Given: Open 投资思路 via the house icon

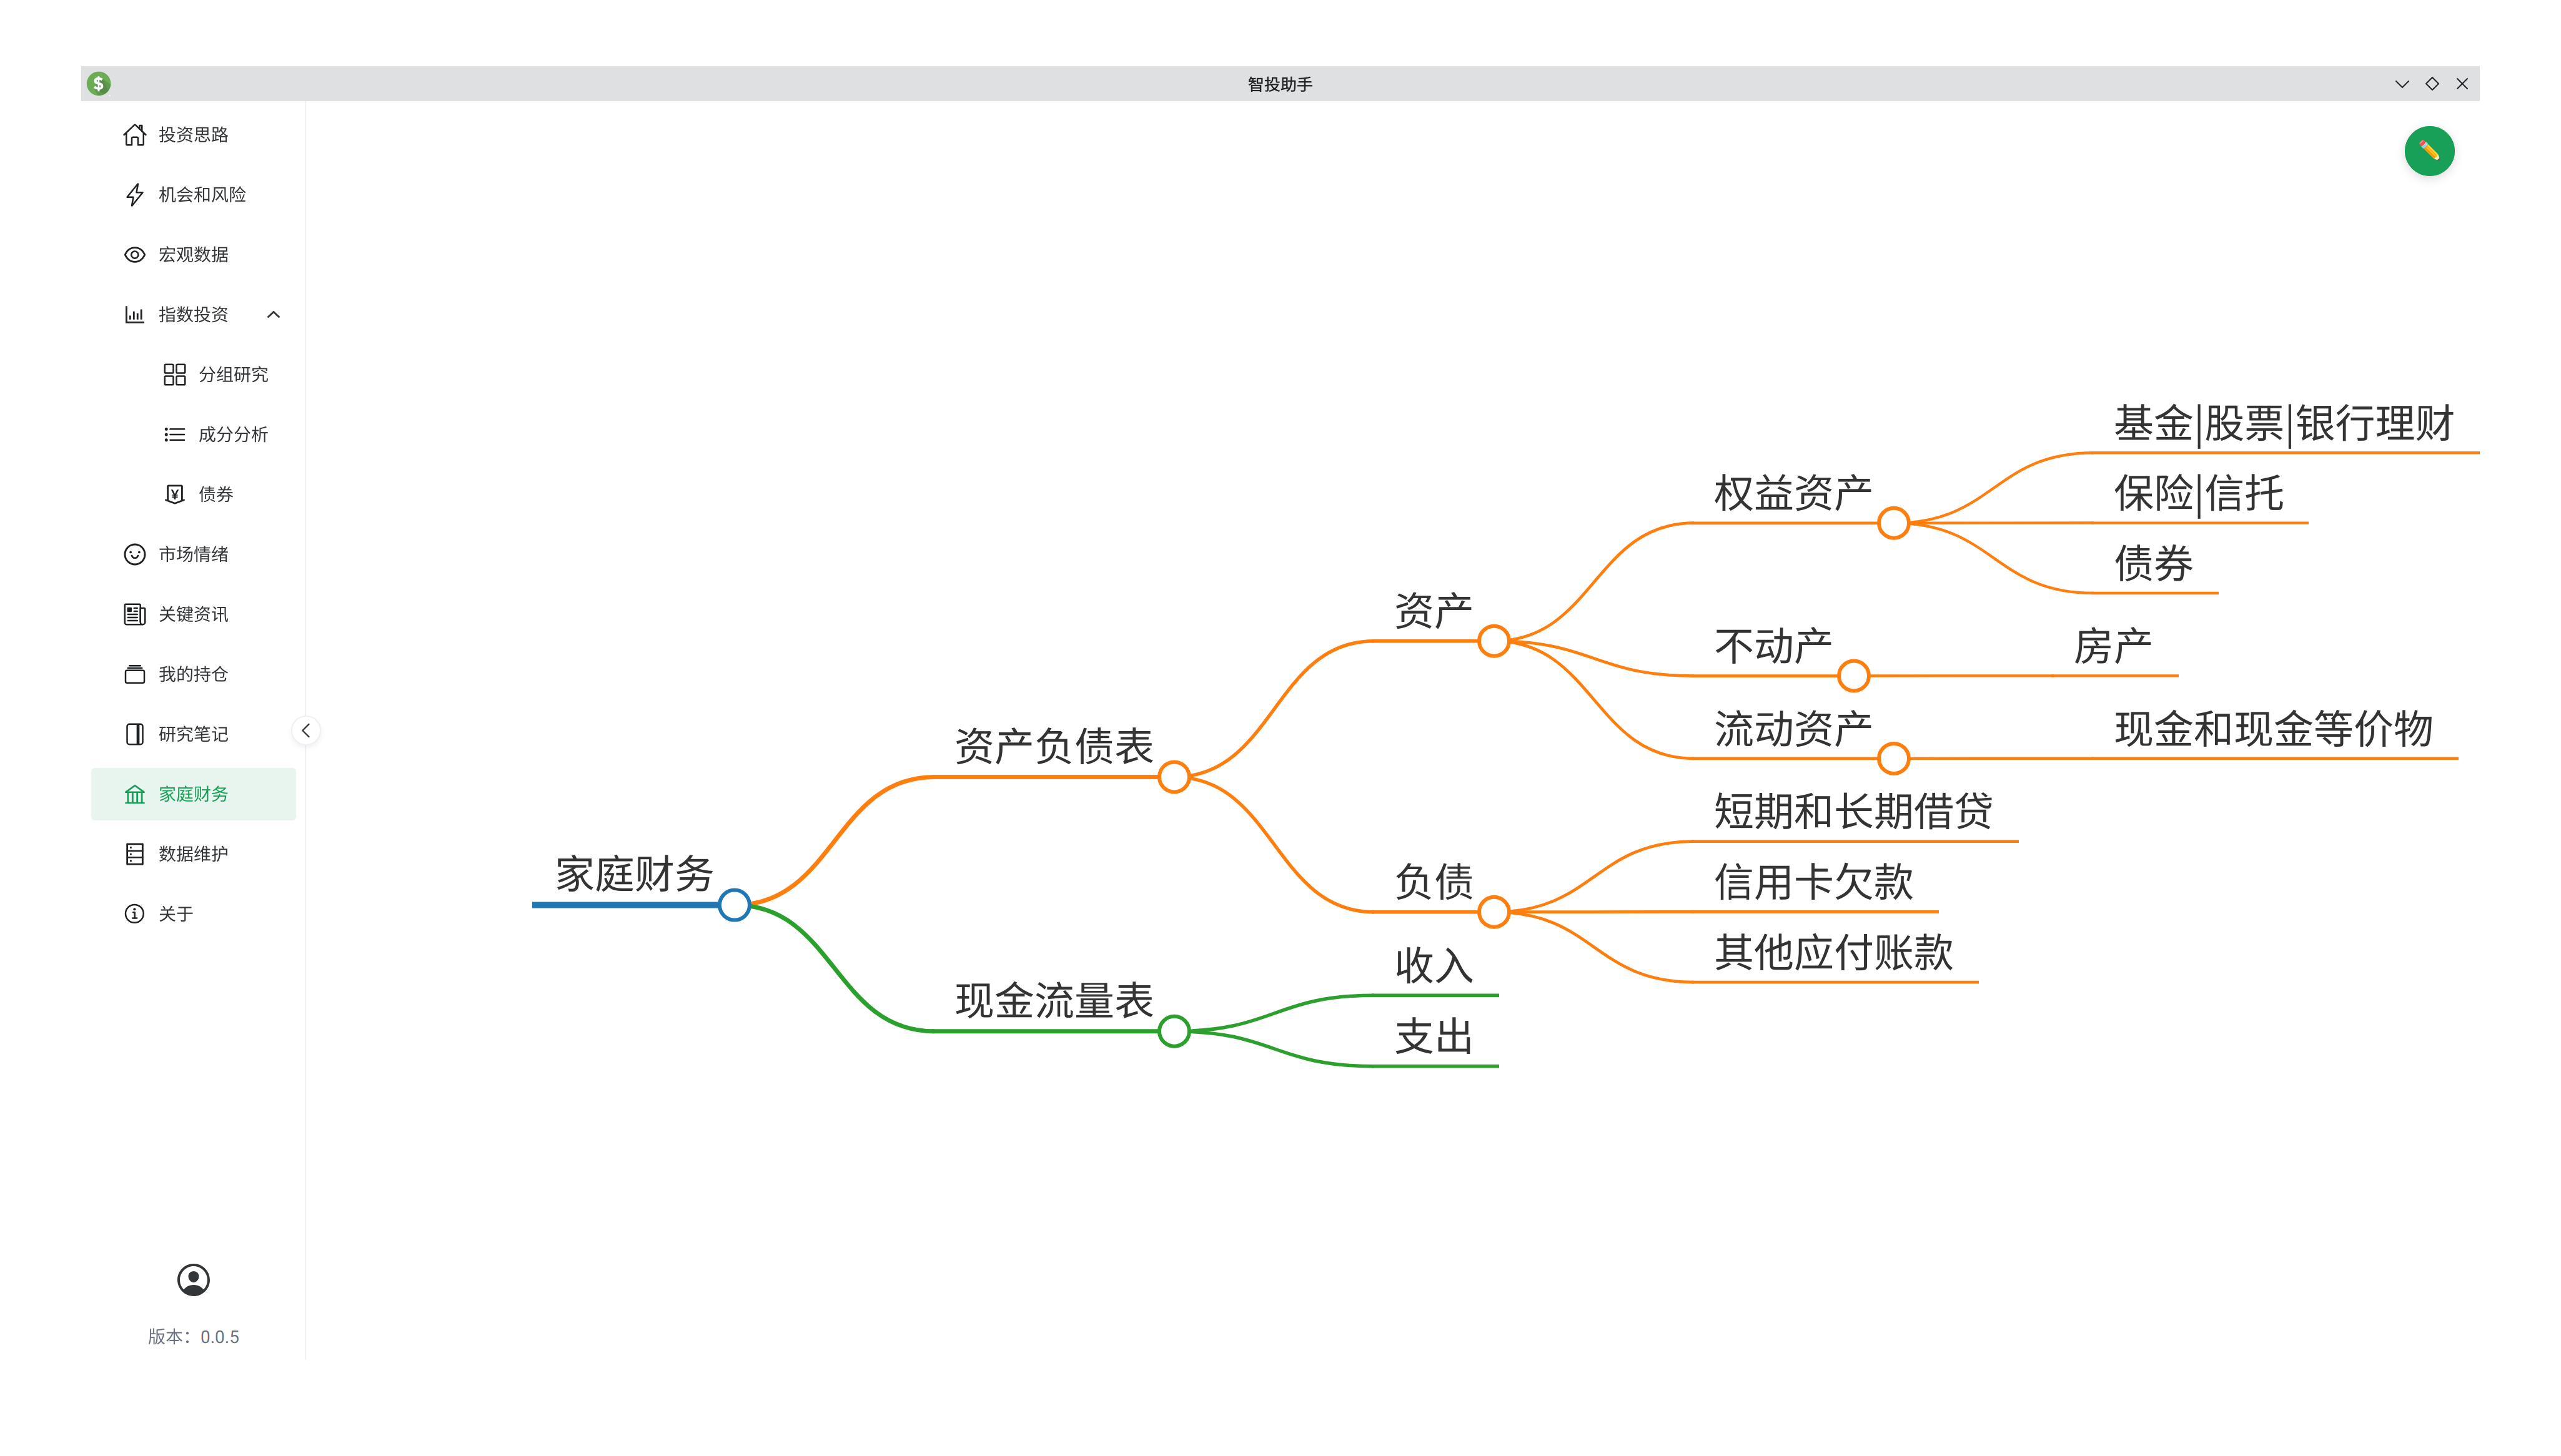Looking at the screenshot, I should [135, 135].
